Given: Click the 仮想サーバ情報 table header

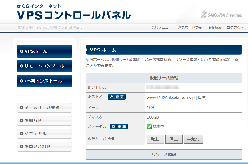Looking at the screenshot, I should click(164, 78).
